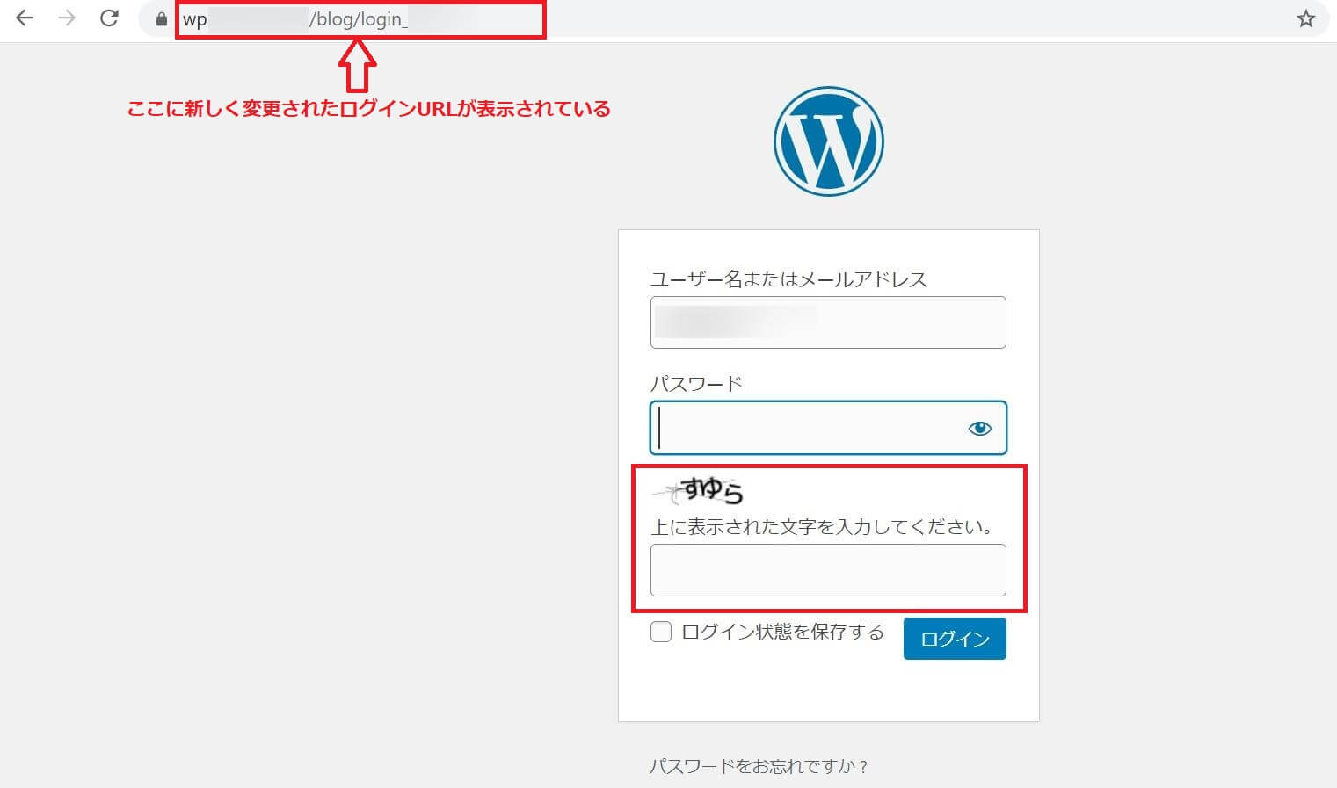The height and width of the screenshot is (788, 1337).
Task: Click the browser back arrow
Action: coord(25,18)
